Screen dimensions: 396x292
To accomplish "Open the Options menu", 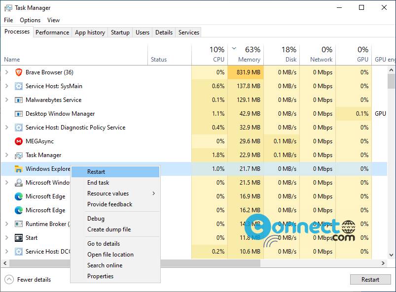I will 30,20.
